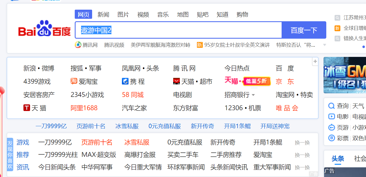
Task: Open the 游戏 category label
Action: pos(23,142)
